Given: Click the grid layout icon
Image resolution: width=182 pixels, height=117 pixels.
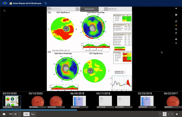Looking at the screenshot, I should click(176, 15).
